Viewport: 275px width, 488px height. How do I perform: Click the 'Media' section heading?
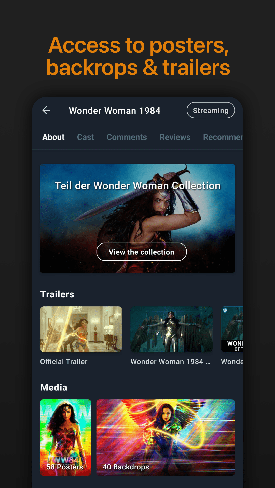click(x=54, y=387)
